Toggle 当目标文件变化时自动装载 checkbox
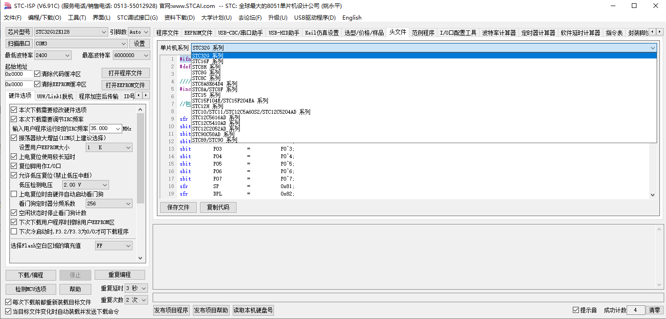This screenshot has width=666, height=319. (x=8, y=312)
